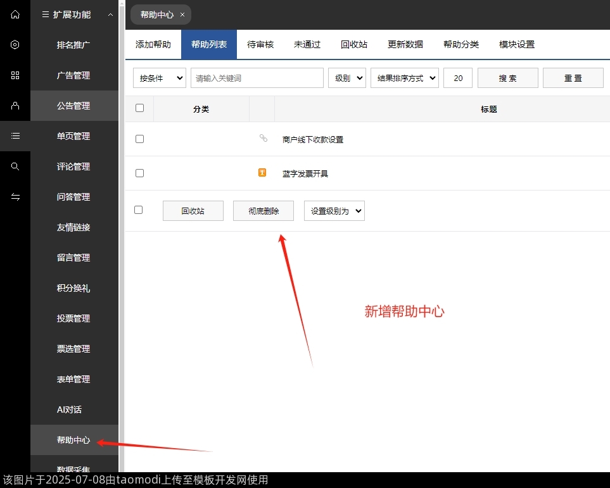The width and height of the screenshot is (610, 488).
Task: Click the 彻底删除 button
Action: 264,210
